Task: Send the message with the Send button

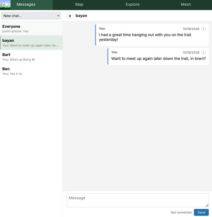Action: (201, 212)
